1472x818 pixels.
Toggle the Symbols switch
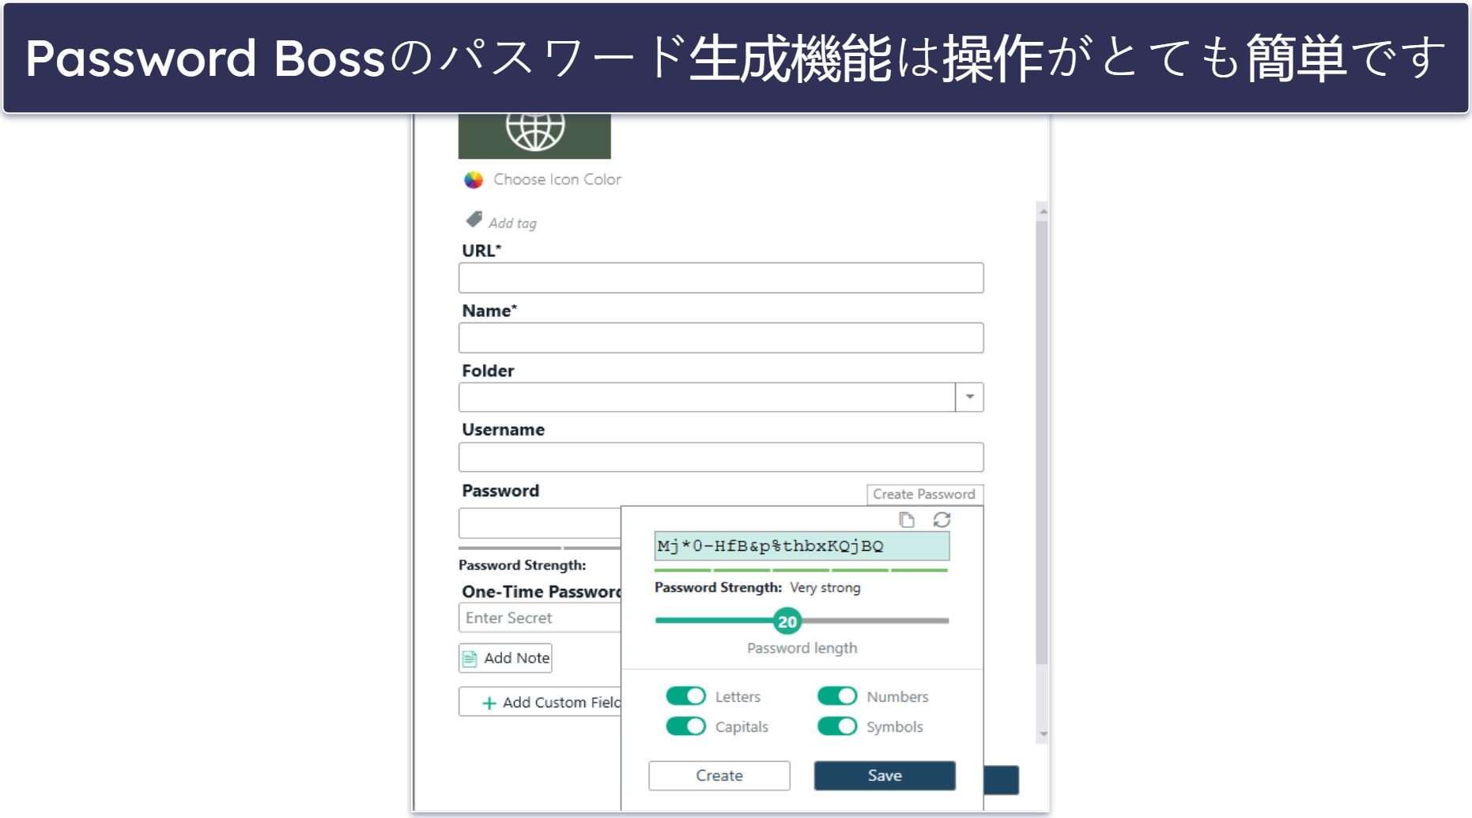pos(837,726)
